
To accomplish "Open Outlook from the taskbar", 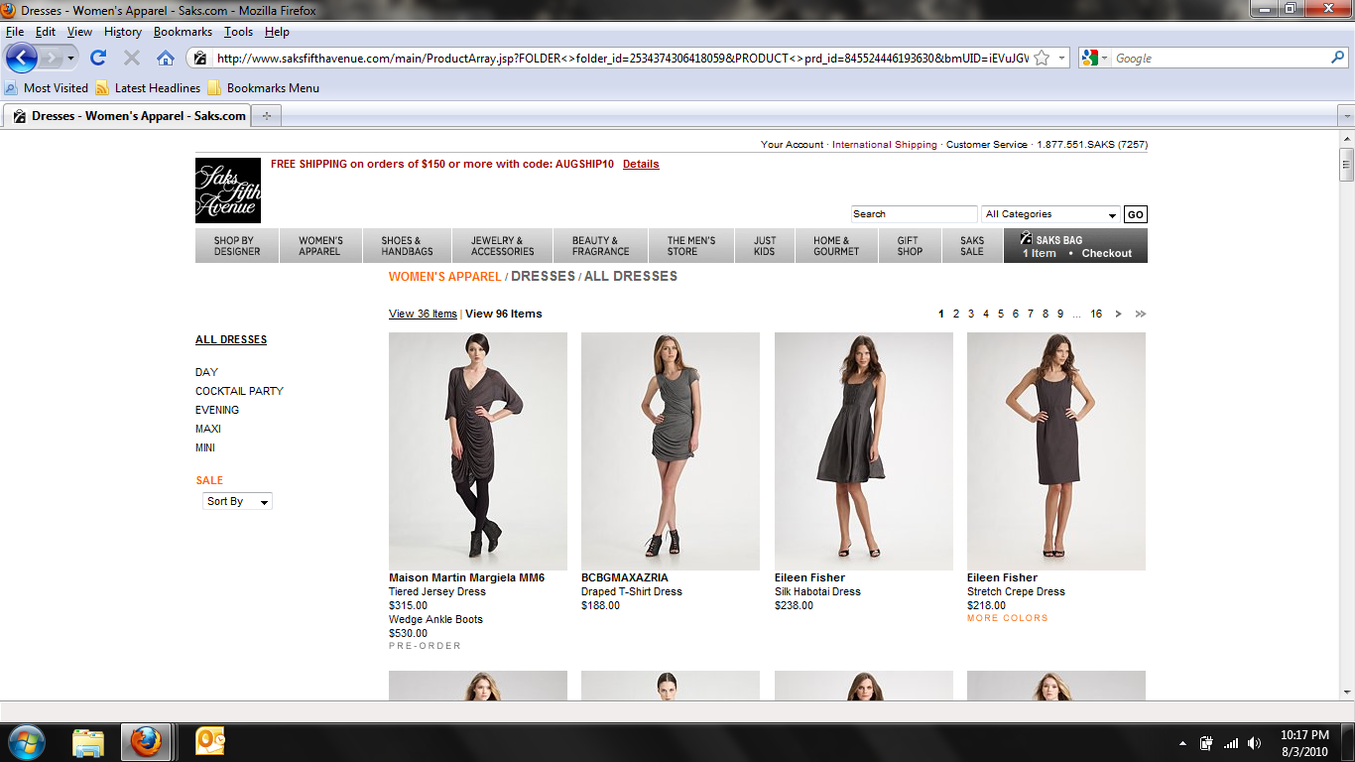I will point(211,742).
